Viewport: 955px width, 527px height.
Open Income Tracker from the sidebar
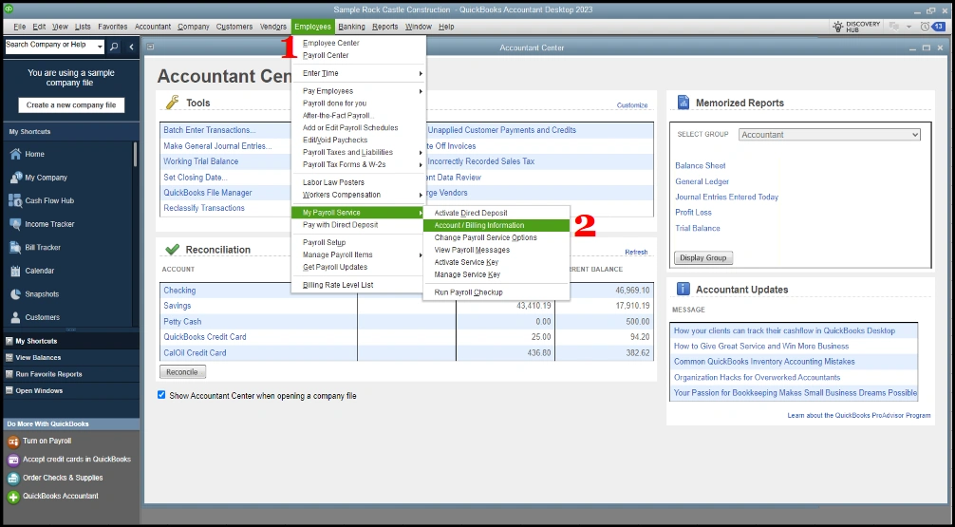(15, 225)
